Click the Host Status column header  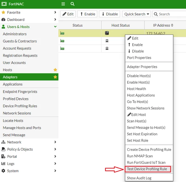tap(123, 25)
